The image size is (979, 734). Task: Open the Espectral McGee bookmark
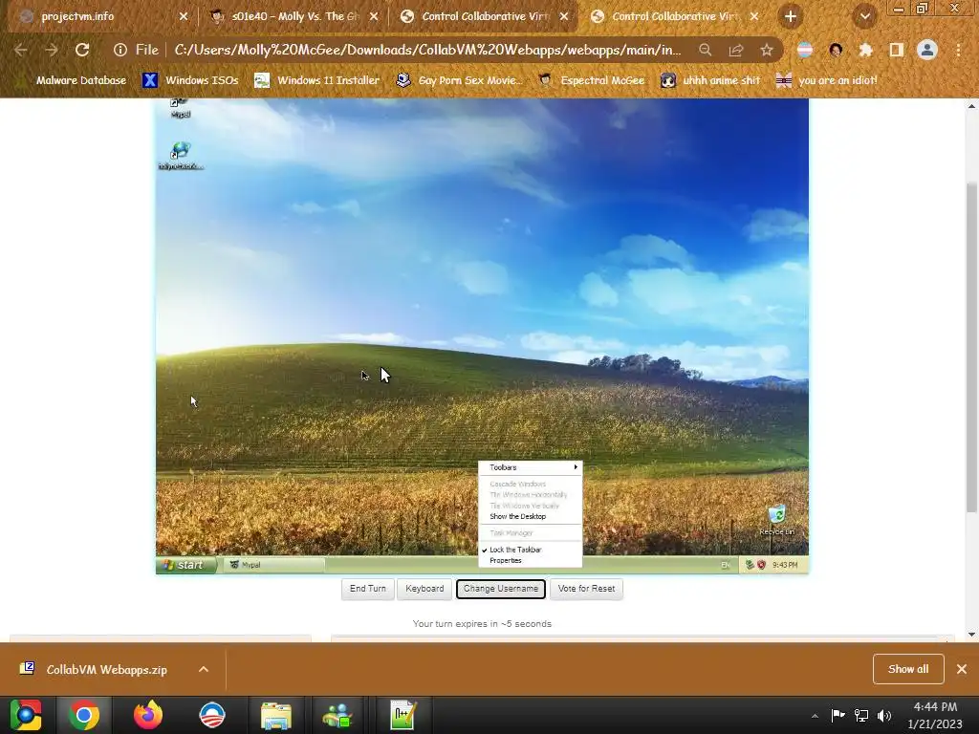tap(591, 80)
